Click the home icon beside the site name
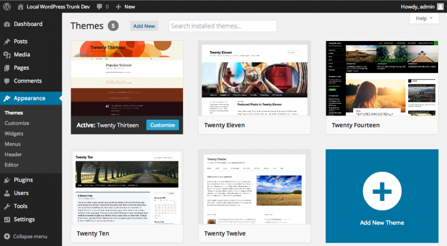The image size is (447, 246). (20, 7)
